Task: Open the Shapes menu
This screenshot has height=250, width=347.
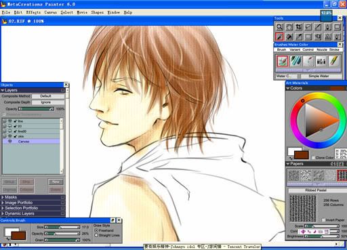Action: coord(97,12)
